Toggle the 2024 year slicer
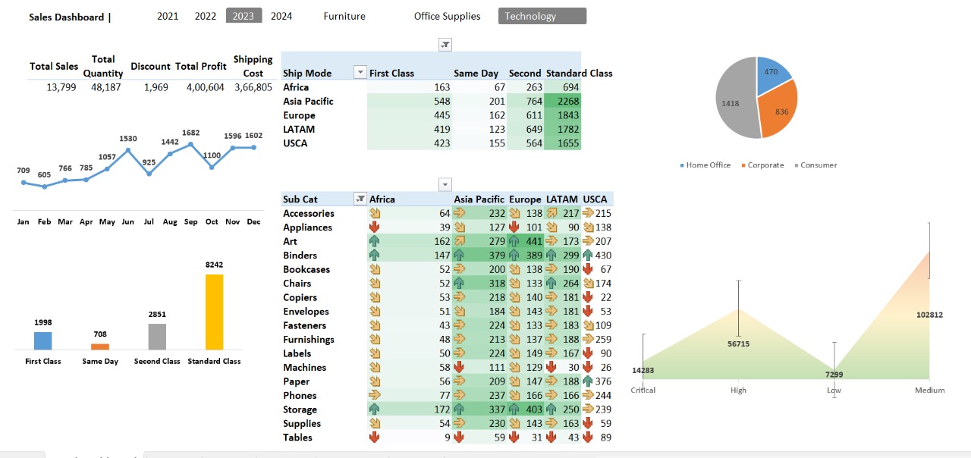 (281, 16)
